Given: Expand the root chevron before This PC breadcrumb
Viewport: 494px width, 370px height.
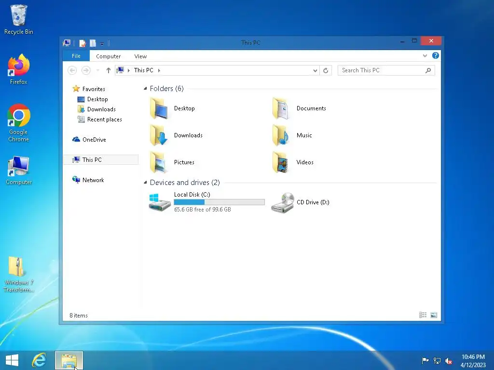Looking at the screenshot, I should pyautogui.click(x=128, y=70).
